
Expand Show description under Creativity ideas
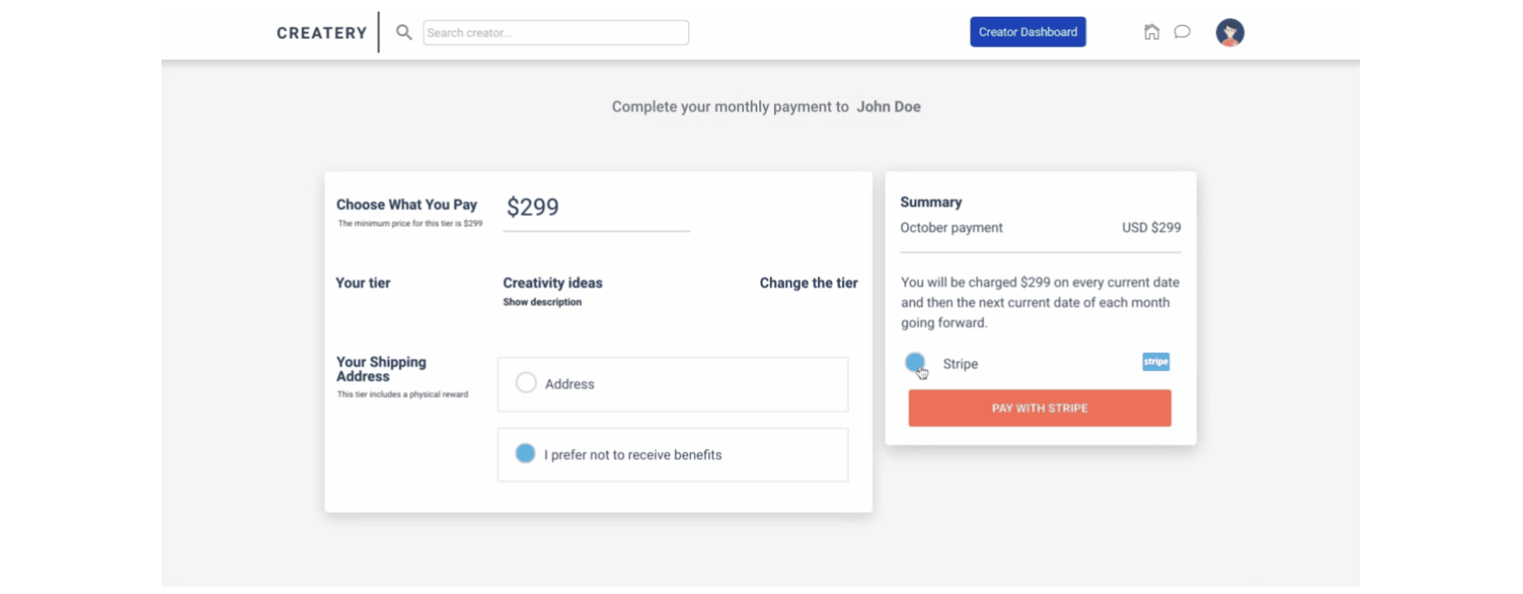542,302
